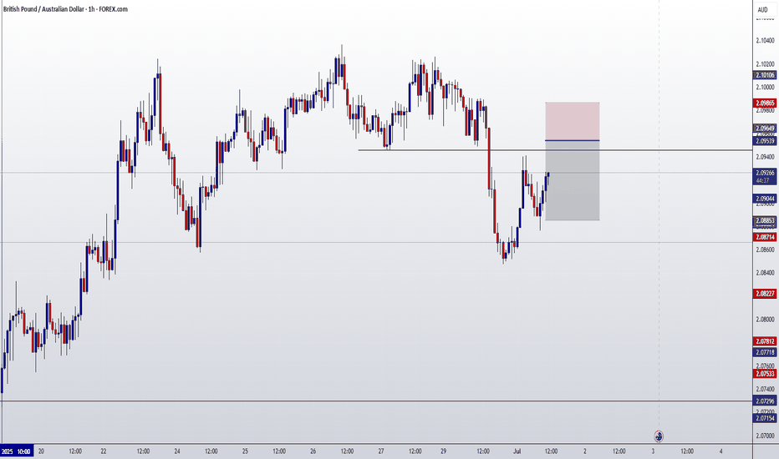
Task: Select the long horizontal line near 2.07296
Action: click(376, 401)
